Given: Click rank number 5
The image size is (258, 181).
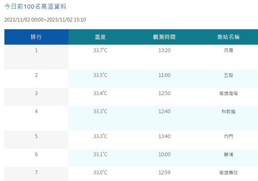Looking at the screenshot, I should coord(36,136).
